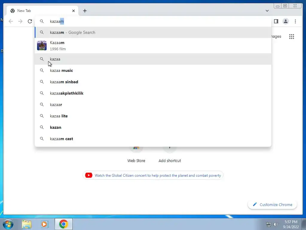Choose 'kazaam - Google Search' suggestion
Viewport: 306px width, 230px height.
[153, 32]
